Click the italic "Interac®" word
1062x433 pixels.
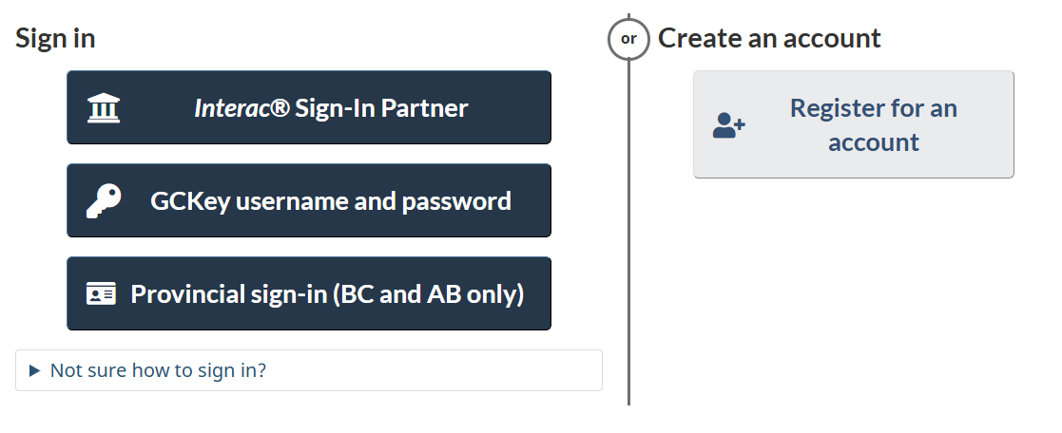[x=241, y=108]
